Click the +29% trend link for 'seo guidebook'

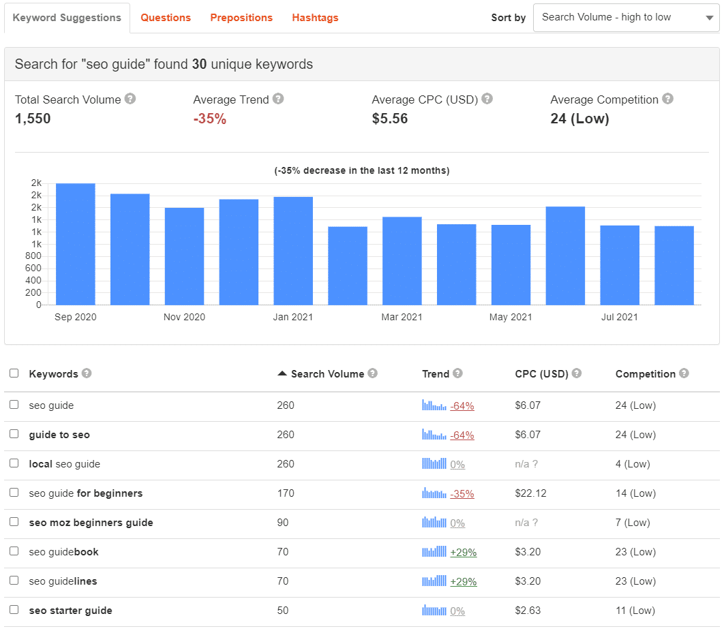pos(464,553)
